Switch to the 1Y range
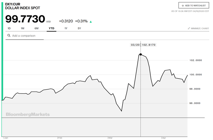 66,29
